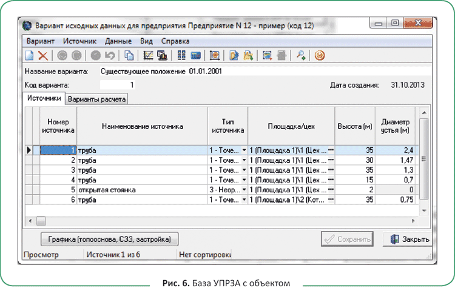Select the открытая стоянка source name cell
455x288 pixels.
tap(142, 190)
